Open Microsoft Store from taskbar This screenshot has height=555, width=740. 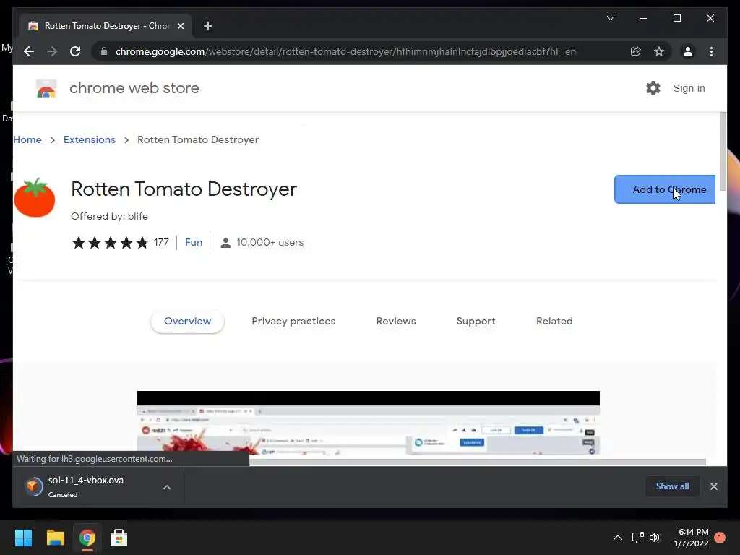119,538
